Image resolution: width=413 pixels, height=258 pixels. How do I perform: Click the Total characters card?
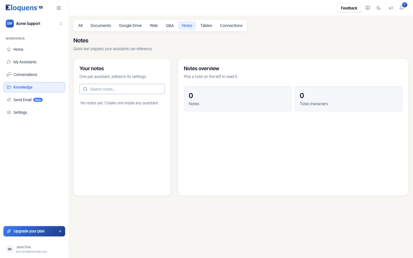[x=348, y=99]
